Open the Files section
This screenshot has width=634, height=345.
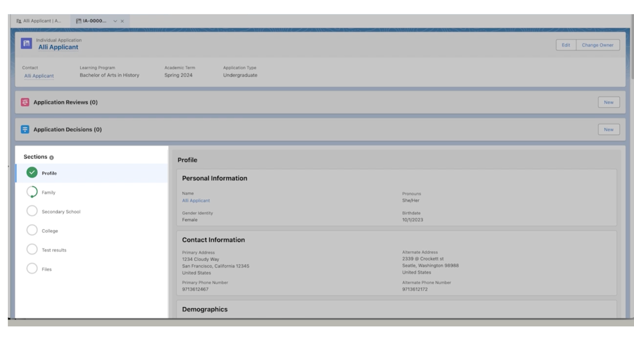(x=47, y=269)
